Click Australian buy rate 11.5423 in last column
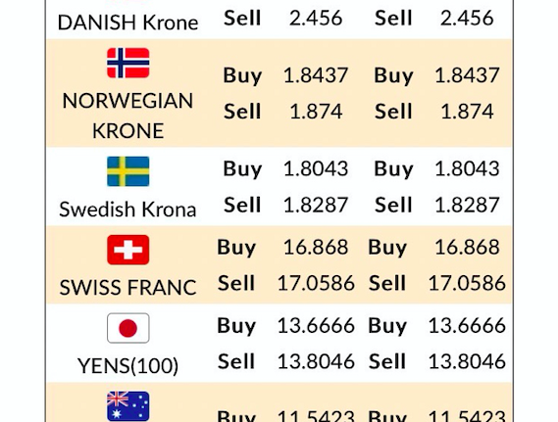Image resolution: width=558 pixels, height=422 pixels. pyautogui.click(x=467, y=415)
